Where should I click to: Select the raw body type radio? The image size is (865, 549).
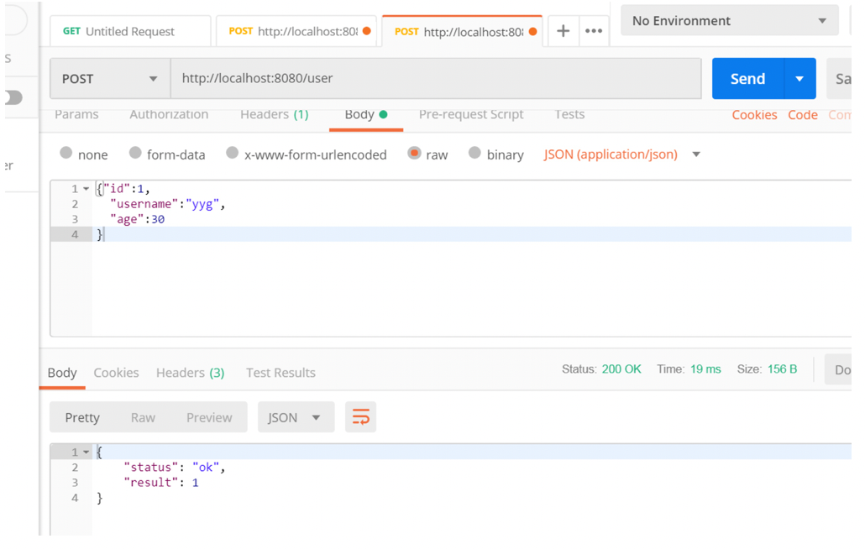[x=414, y=153]
